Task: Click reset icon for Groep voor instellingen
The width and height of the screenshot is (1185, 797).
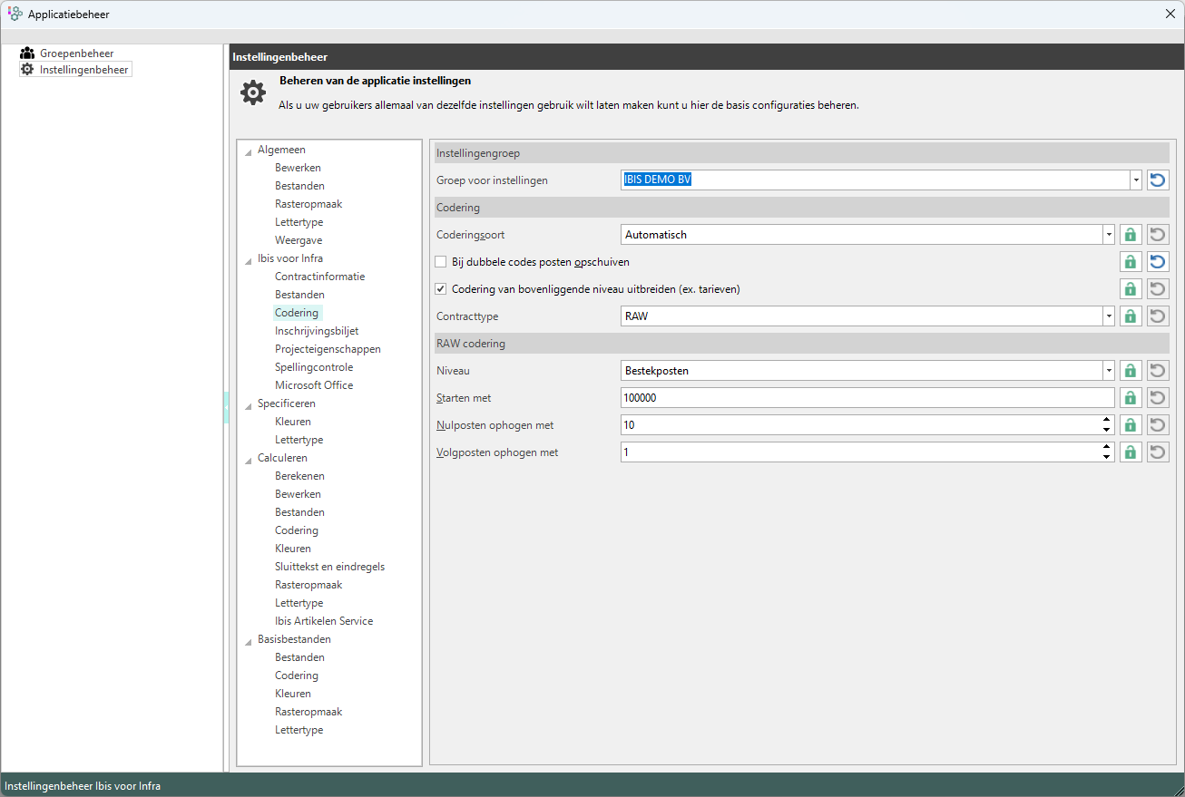Action: coord(1157,180)
